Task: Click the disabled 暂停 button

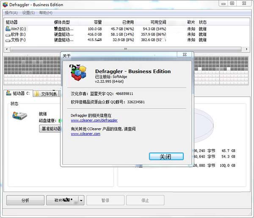Action: pos(105,200)
